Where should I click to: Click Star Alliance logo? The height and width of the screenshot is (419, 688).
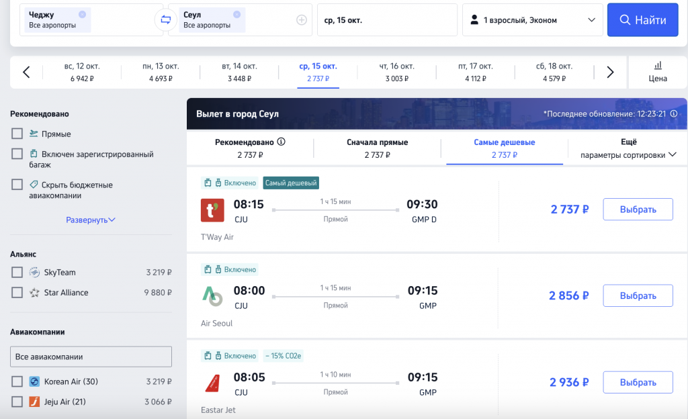[x=34, y=292]
